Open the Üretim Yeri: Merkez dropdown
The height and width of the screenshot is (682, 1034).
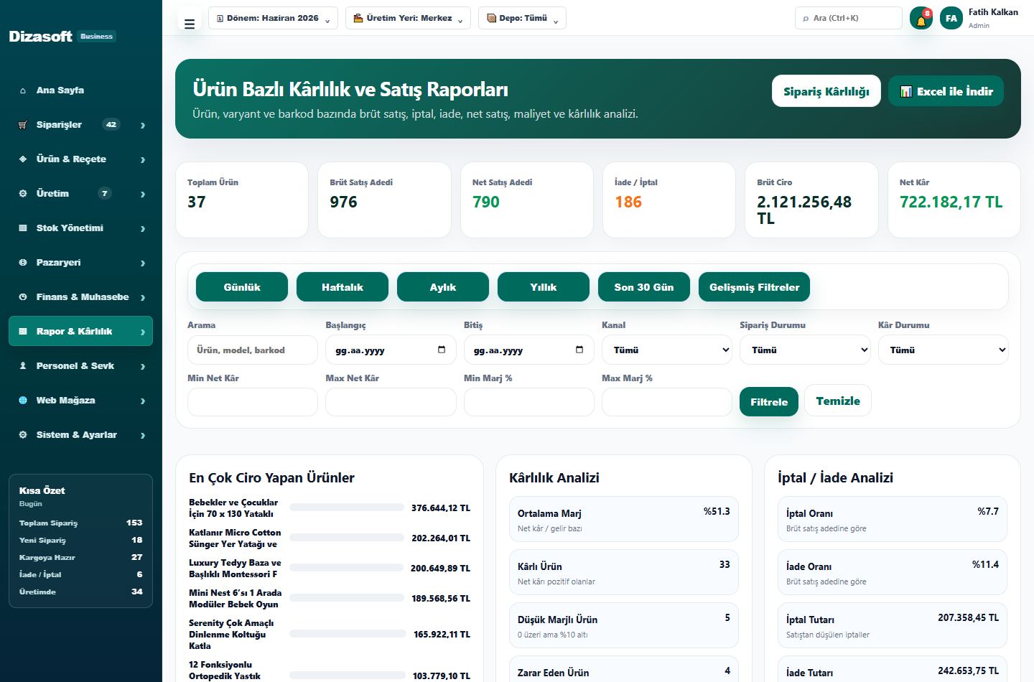click(x=408, y=18)
